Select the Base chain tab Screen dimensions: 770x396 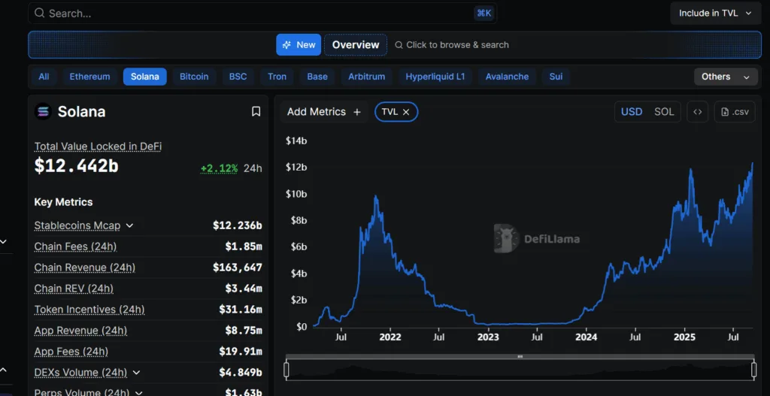[x=317, y=77]
